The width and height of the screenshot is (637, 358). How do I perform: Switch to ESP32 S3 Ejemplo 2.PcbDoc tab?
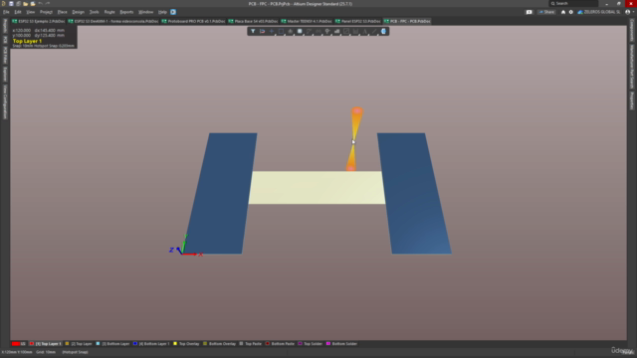click(x=38, y=21)
